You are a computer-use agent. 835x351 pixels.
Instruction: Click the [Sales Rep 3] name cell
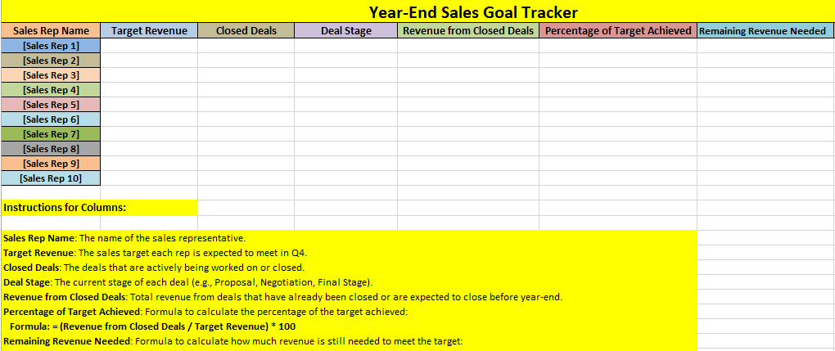51,75
